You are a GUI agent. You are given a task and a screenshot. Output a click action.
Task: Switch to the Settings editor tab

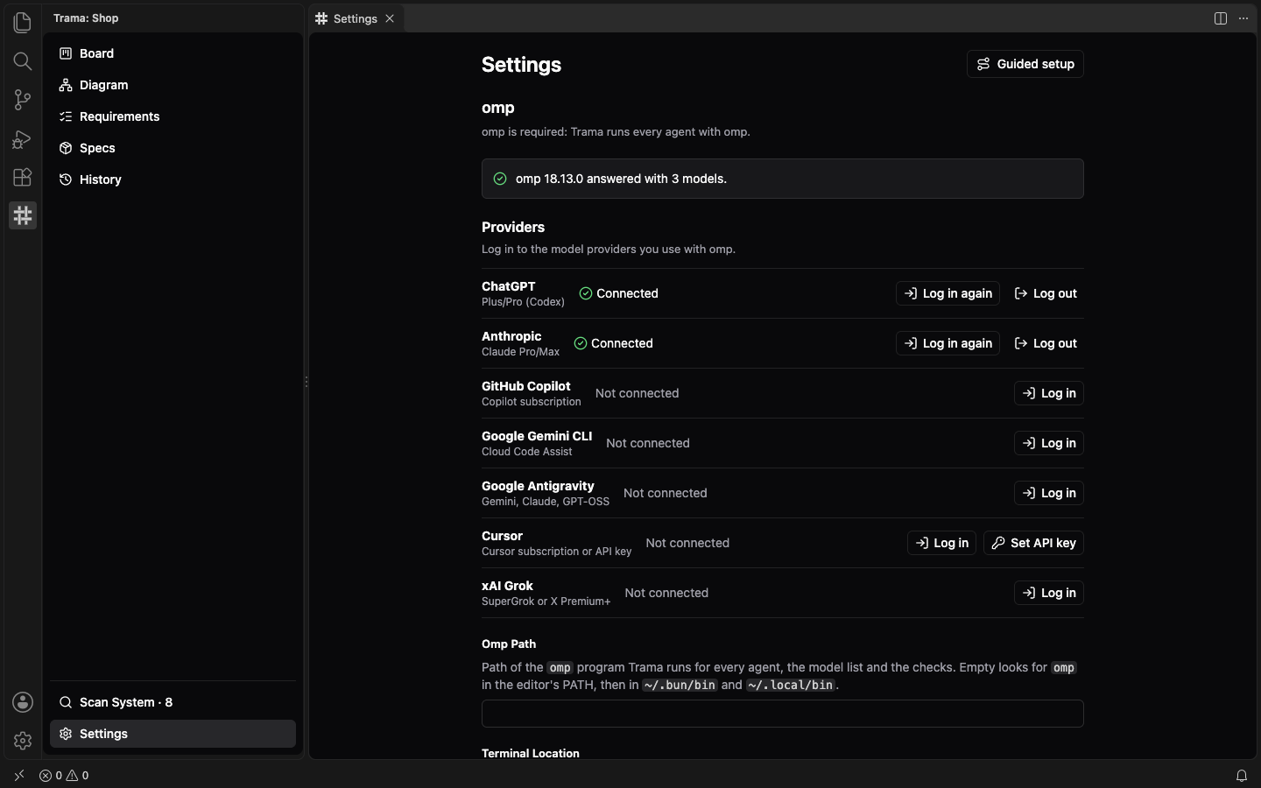coord(356,18)
